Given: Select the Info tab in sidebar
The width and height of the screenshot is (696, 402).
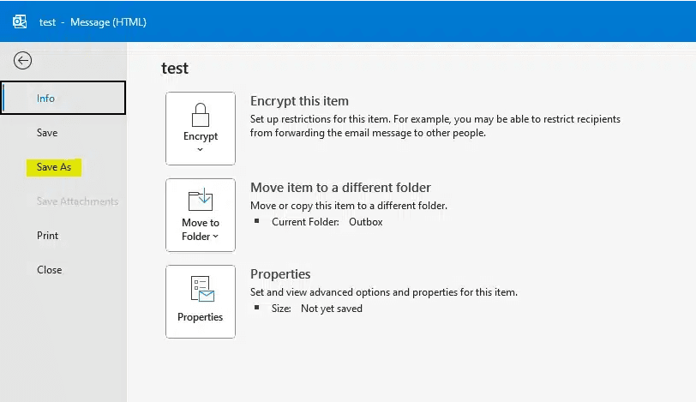Looking at the screenshot, I should point(46,99).
